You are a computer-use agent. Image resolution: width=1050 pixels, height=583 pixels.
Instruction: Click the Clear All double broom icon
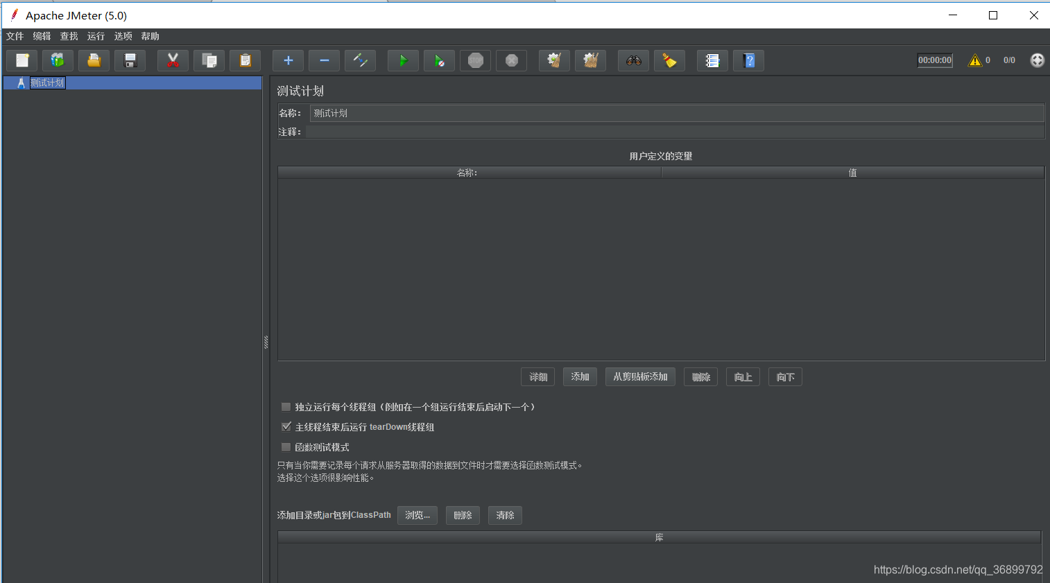coord(590,60)
